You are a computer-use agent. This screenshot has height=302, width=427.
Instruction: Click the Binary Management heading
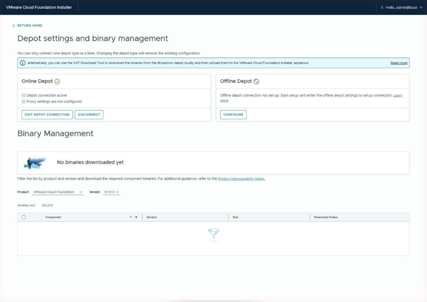(55, 133)
